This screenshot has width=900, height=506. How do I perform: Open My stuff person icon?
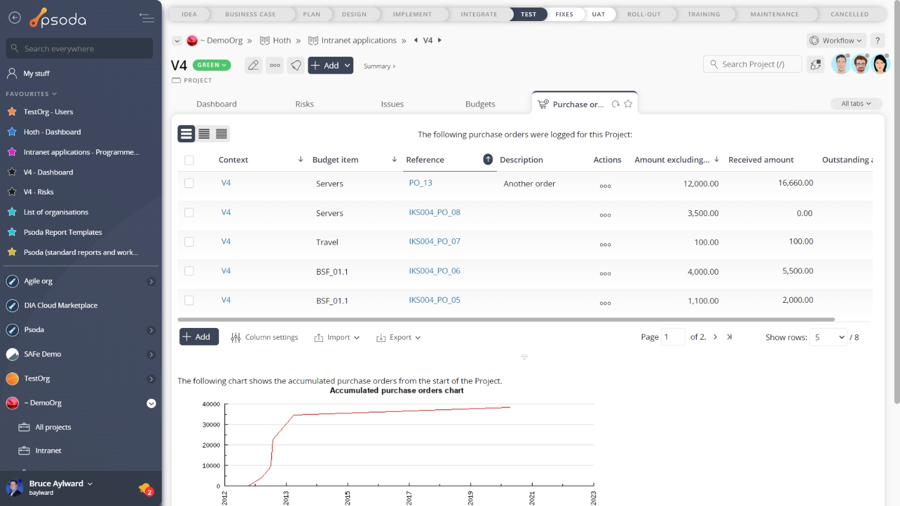coord(12,73)
